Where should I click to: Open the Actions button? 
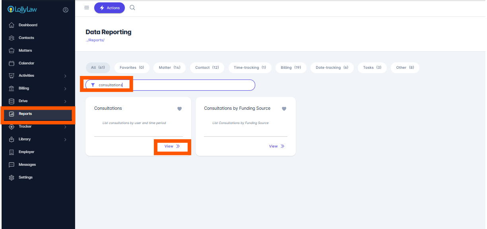tap(109, 8)
